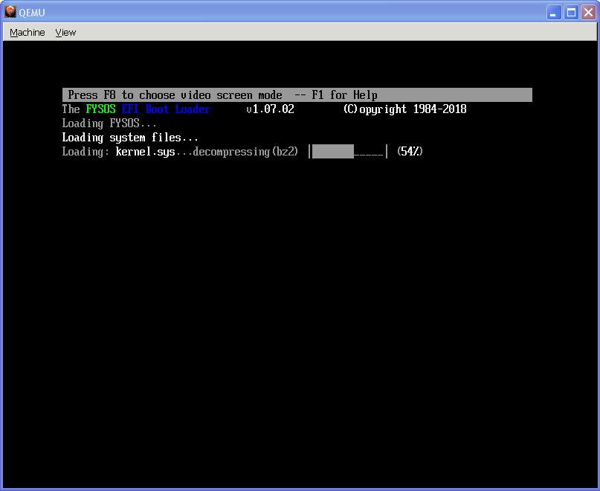Click the 'Press F8 to choose video screen mode' banner
Viewport: 600px width, 491px height.
point(297,95)
